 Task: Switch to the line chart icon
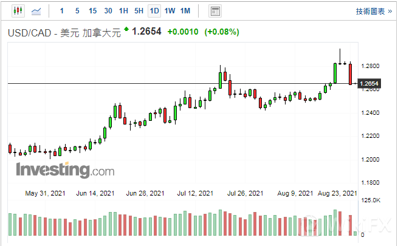pyautogui.click(x=36, y=11)
